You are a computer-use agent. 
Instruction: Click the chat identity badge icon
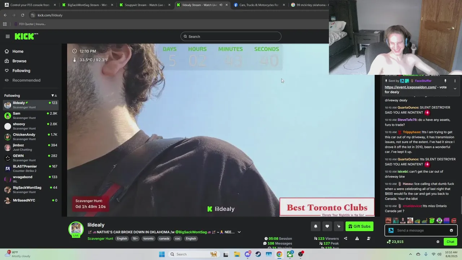tap(391, 230)
